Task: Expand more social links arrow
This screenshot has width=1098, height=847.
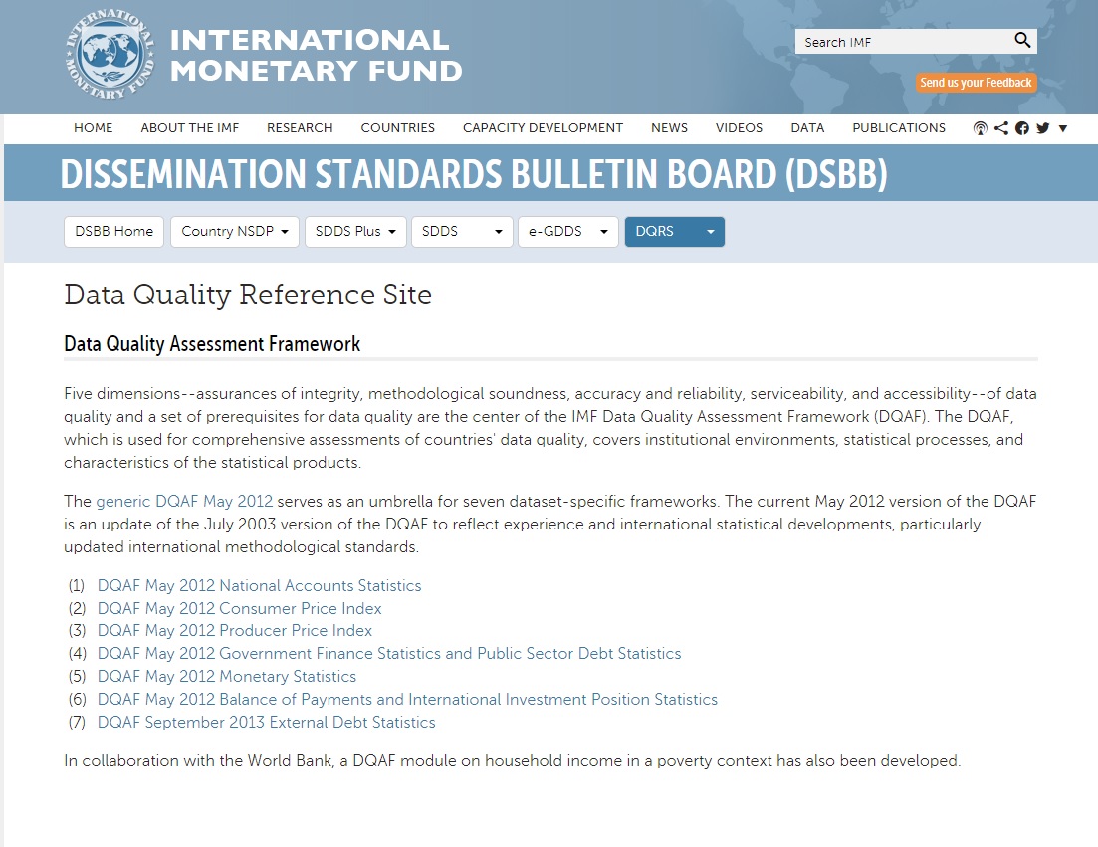Action: [1063, 128]
